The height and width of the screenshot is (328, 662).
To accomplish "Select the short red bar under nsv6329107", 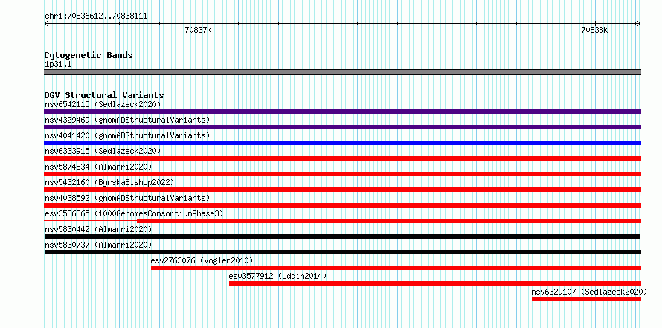I will click(586, 299).
